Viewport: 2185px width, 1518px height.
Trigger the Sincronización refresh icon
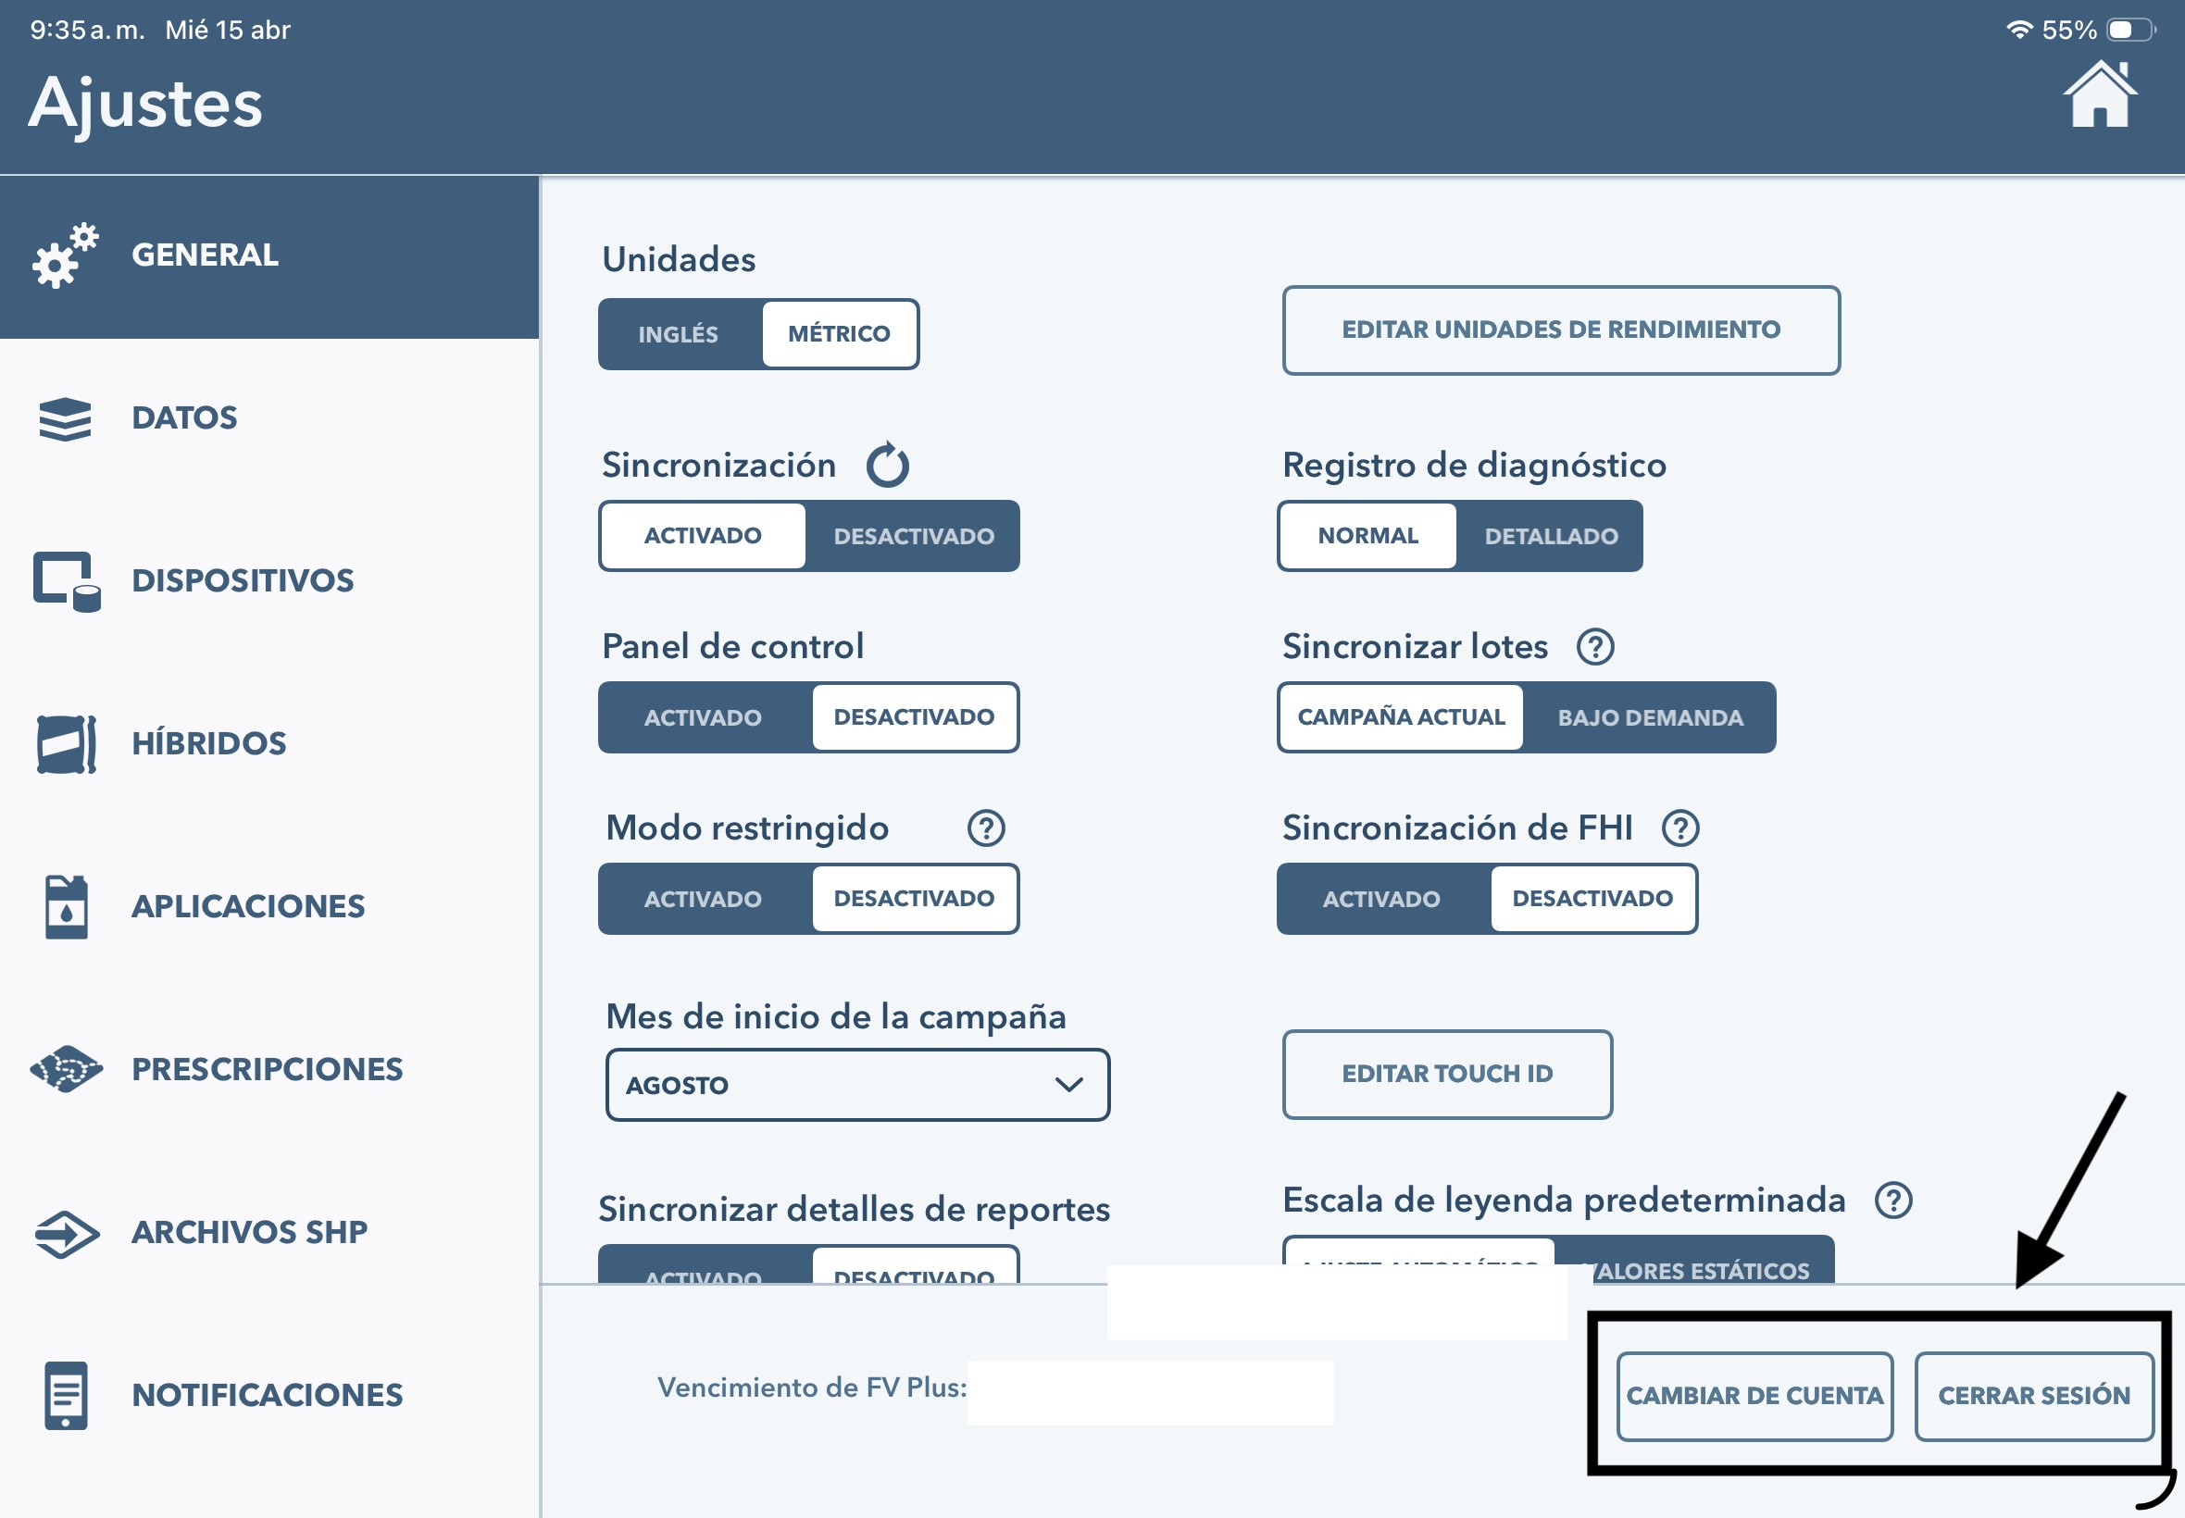[888, 464]
